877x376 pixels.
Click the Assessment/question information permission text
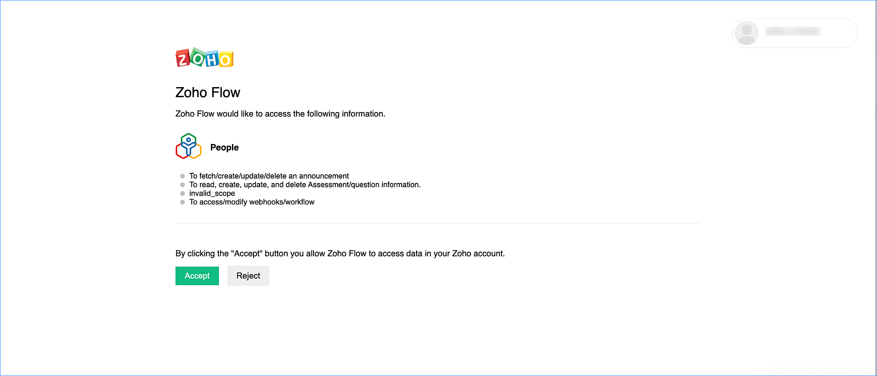point(305,185)
